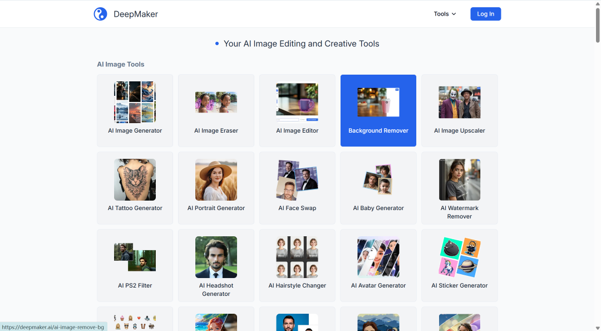Click the AI Headshot Generator label
The width and height of the screenshot is (601, 331).
(216, 290)
